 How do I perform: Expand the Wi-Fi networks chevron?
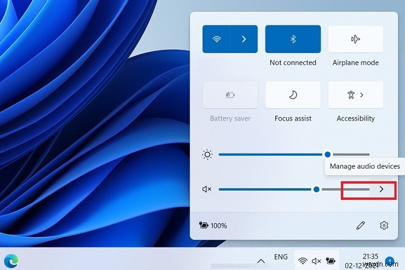click(x=244, y=39)
